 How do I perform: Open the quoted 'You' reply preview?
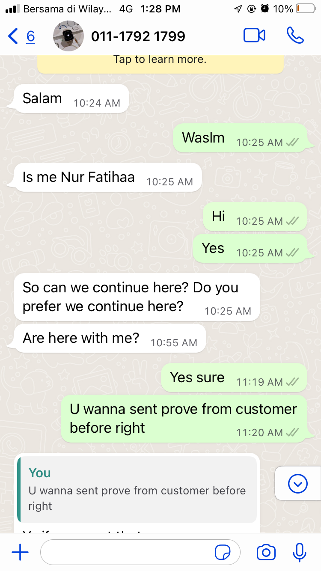137,489
